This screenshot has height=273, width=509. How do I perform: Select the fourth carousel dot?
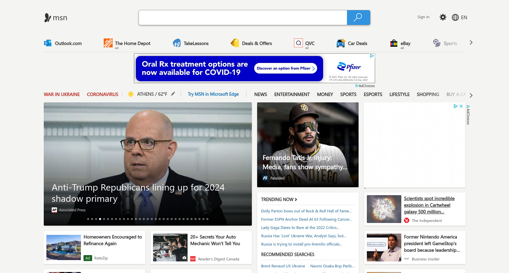point(100,219)
